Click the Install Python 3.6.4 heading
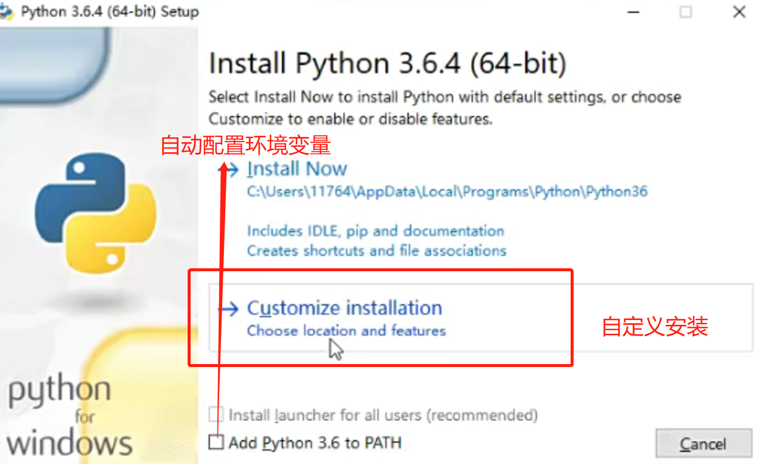This screenshot has width=763, height=464. pos(387,64)
